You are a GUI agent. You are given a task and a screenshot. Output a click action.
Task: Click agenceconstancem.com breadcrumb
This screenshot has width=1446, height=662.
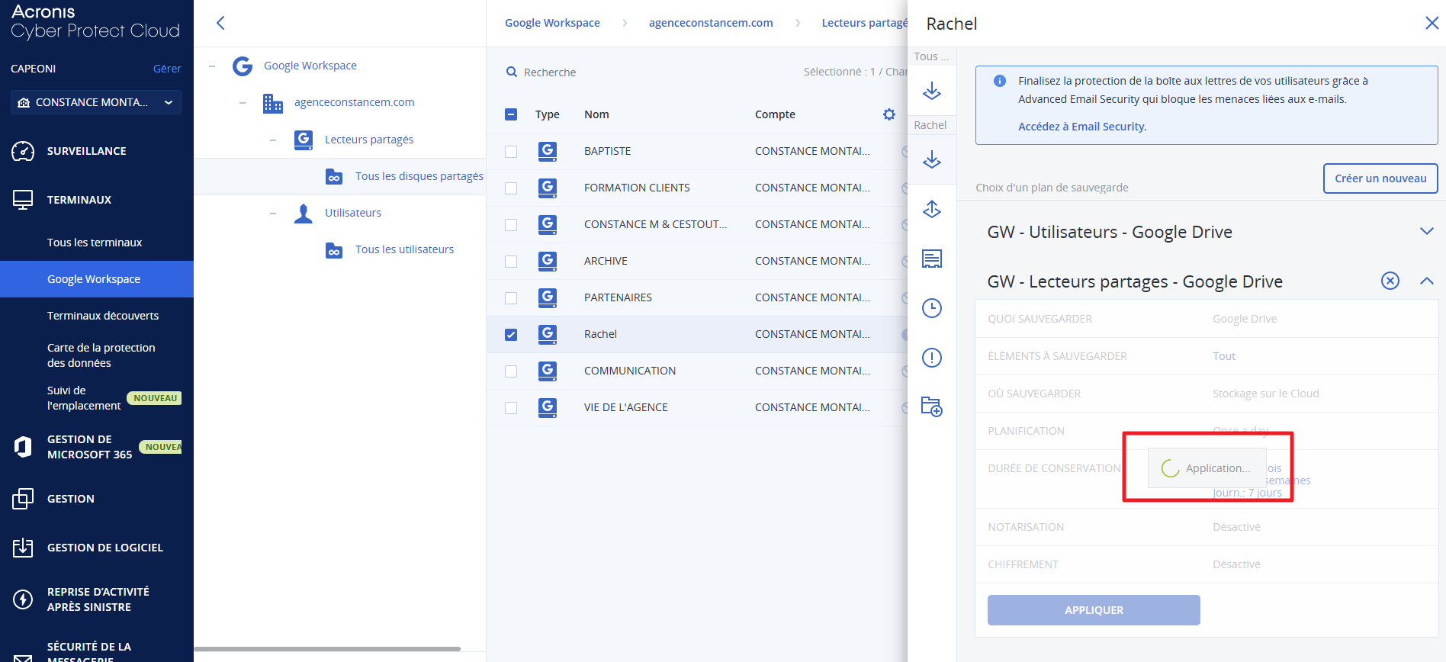[x=711, y=23]
